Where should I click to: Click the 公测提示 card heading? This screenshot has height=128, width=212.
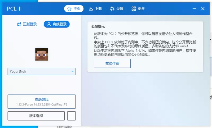point(98,26)
